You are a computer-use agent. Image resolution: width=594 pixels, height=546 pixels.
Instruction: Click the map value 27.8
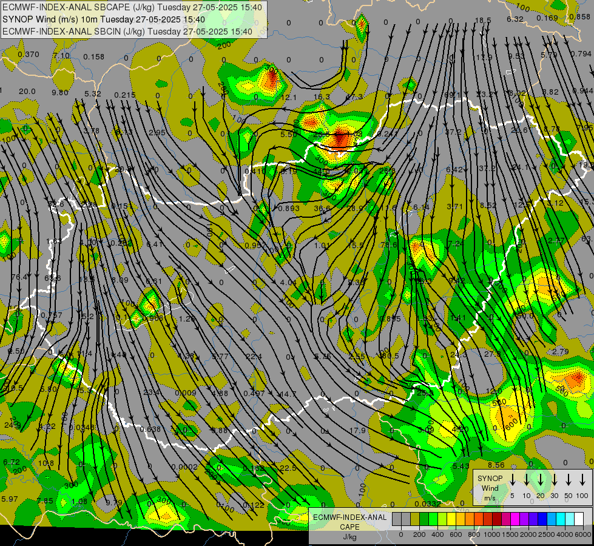point(493,354)
